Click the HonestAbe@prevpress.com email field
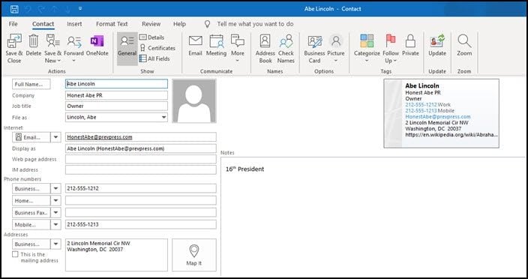 pyautogui.click(x=141, y=137)
